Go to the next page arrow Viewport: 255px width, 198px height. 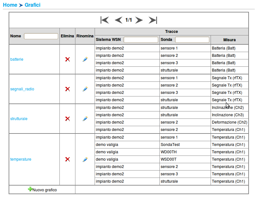pos(139,20)
